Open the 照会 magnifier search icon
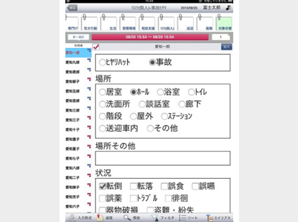The width and height of the screenshot is (298, 222). (x=127, y=217)
